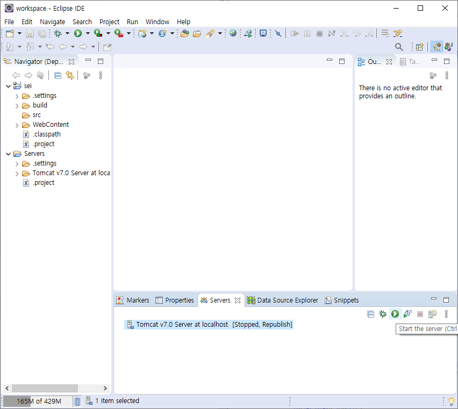458x409 pixels.
Task: Open the Project menu
Action: 109,22
